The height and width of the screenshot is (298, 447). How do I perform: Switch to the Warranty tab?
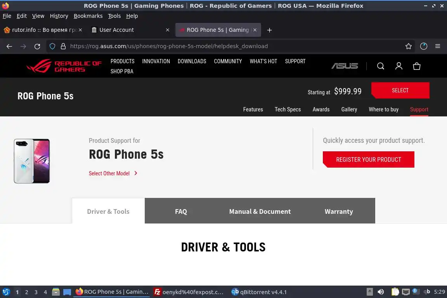coord(339,211)
